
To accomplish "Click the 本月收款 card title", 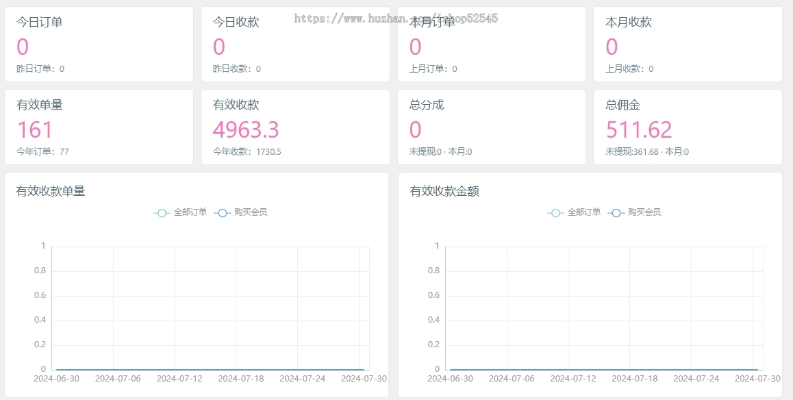I will pos(629,22).
